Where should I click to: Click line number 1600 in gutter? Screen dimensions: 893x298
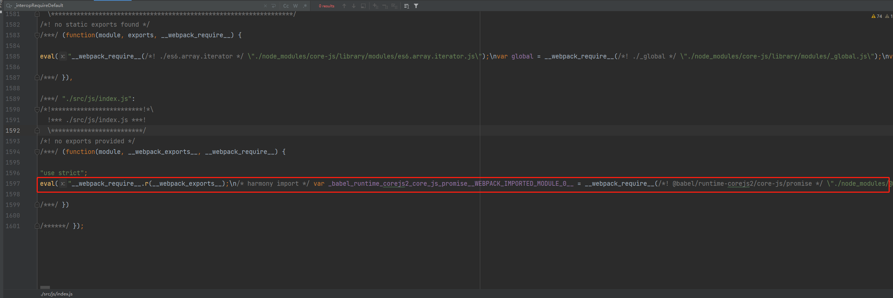(13, 215)
